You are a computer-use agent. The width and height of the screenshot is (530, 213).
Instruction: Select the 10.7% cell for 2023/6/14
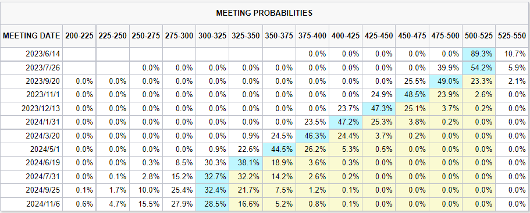[x=512, y=54]
